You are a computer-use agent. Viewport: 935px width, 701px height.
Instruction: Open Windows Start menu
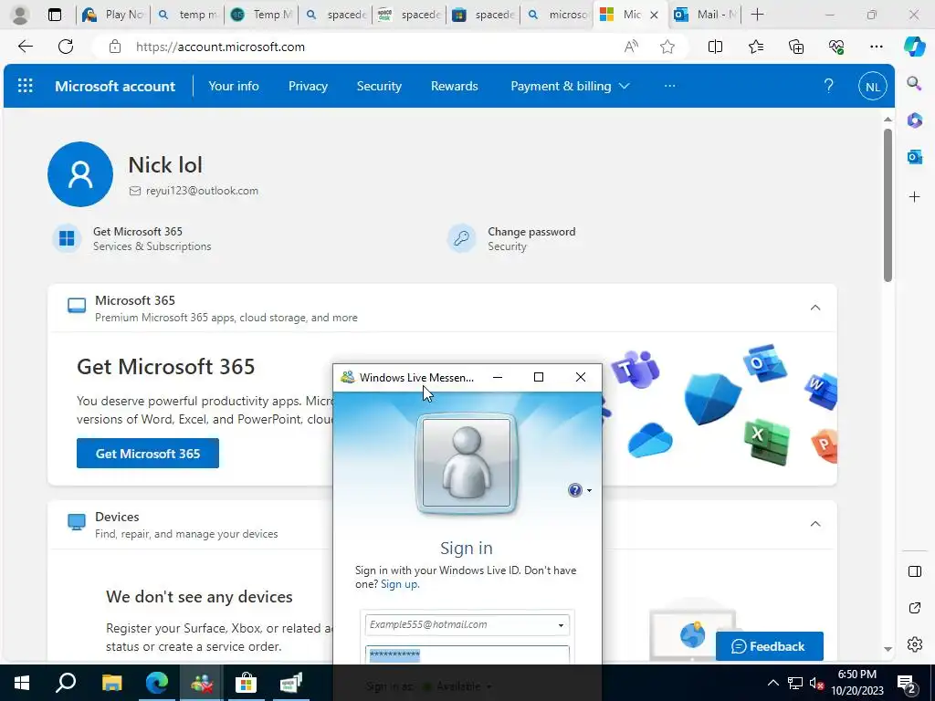(22, 683)
